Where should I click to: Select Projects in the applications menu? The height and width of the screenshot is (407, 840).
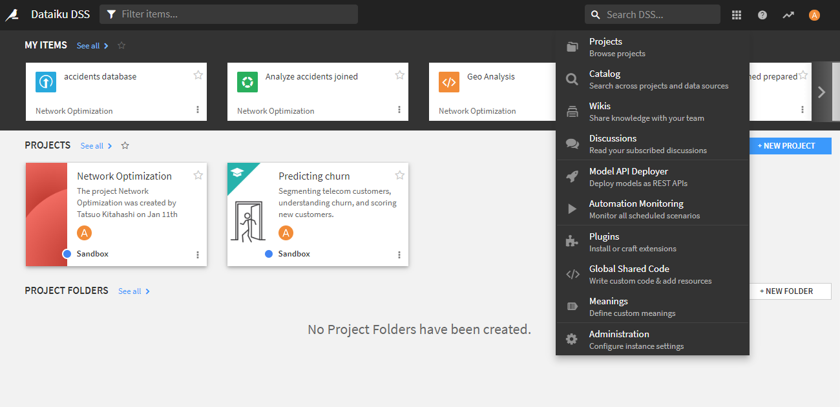coord(653,47)
